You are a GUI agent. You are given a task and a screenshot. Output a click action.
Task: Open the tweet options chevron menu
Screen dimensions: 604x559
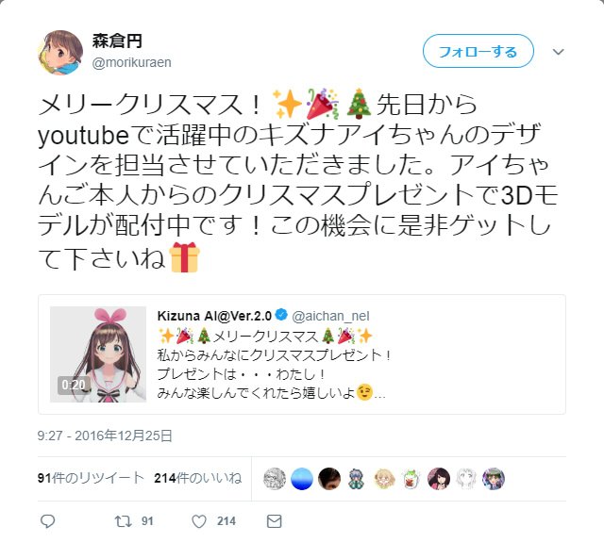tap(558, 52)
